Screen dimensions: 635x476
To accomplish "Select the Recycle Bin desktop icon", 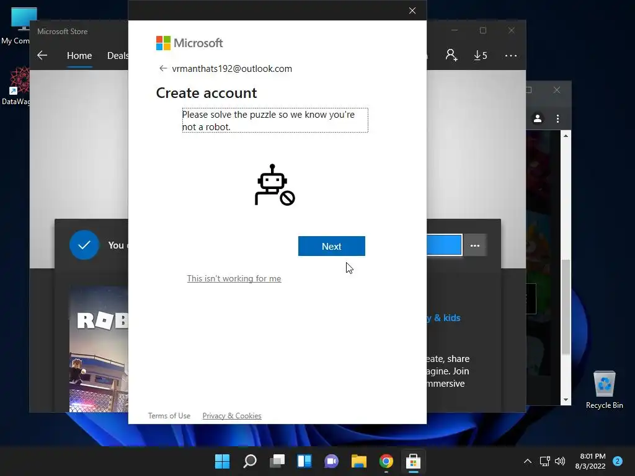I will 604,389.
